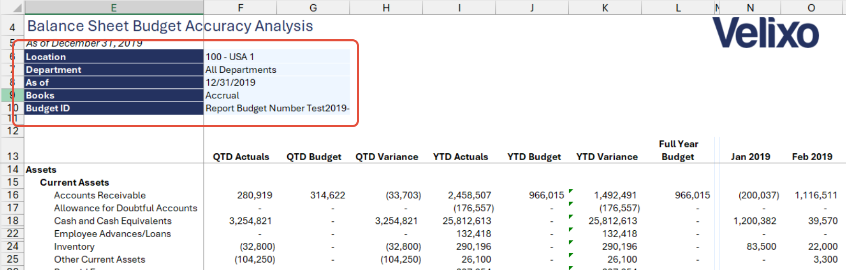Screen dimensions: 846x270
Task: Select column J header
Action: (532, 7)
